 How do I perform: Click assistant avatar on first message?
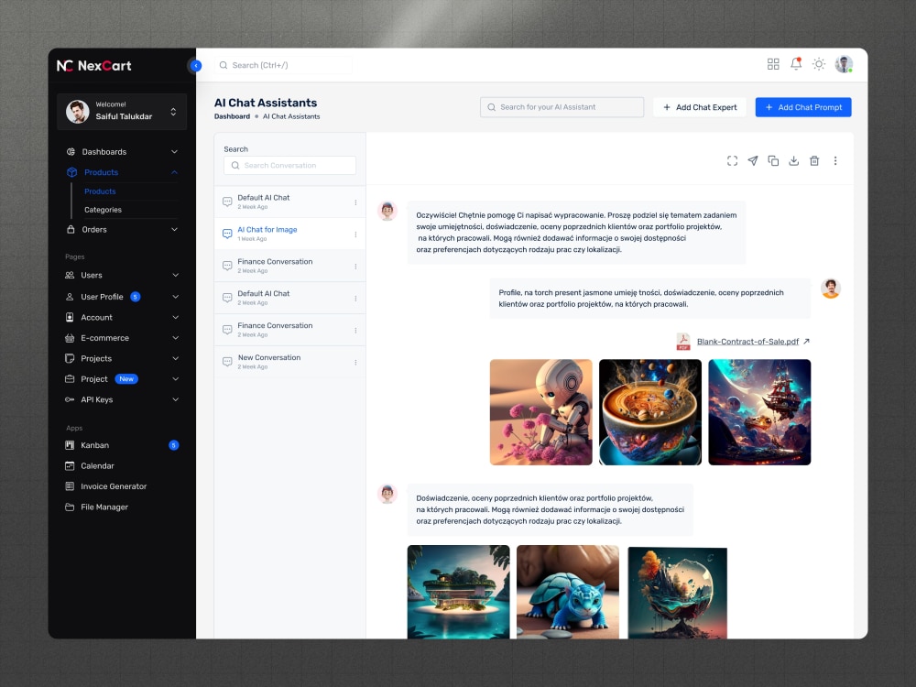click(x=387, y=211)
